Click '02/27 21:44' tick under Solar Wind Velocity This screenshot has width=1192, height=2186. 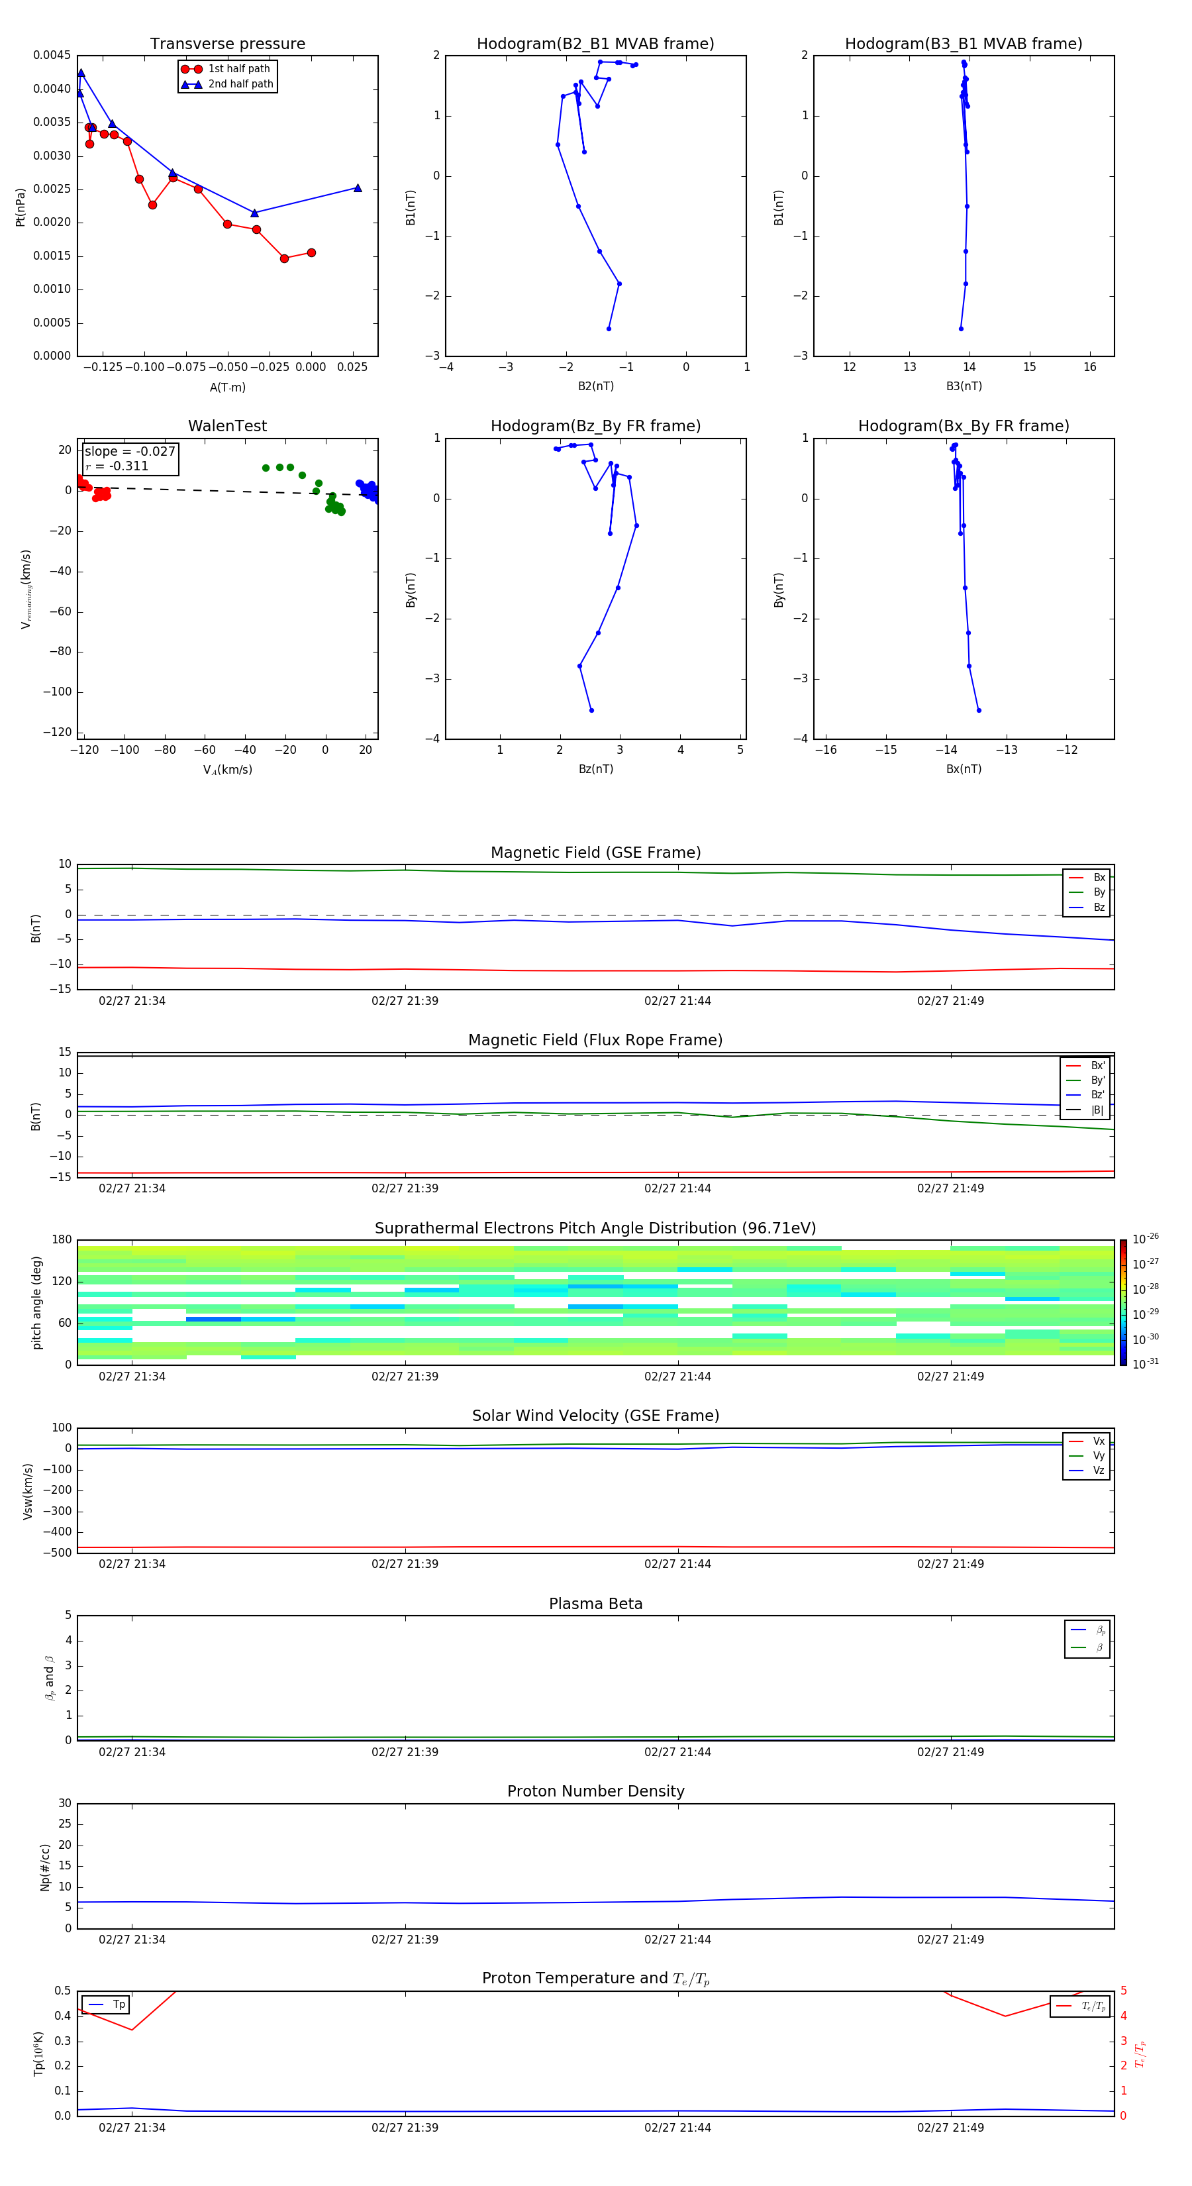[678, 1564]
